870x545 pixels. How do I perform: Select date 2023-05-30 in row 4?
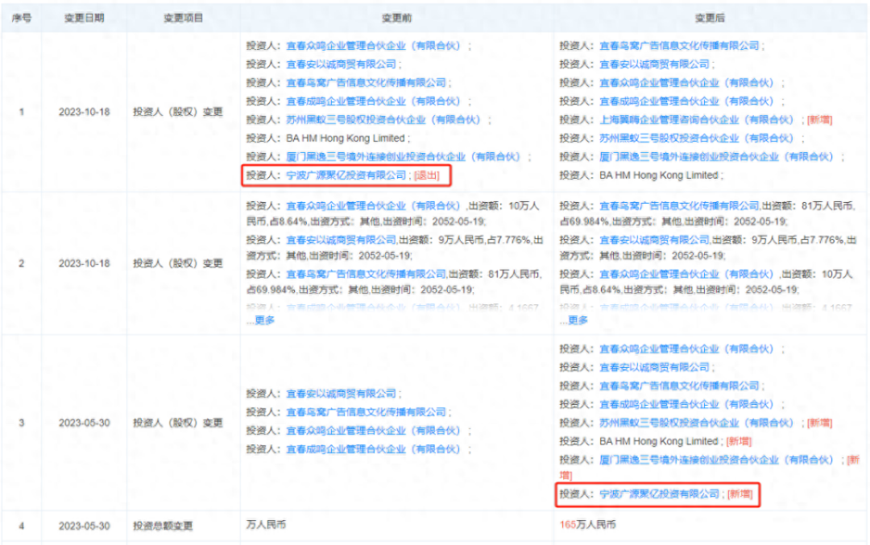pos(85,526)
